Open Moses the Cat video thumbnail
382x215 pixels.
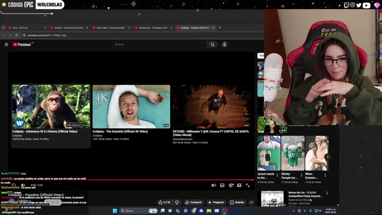272,199
